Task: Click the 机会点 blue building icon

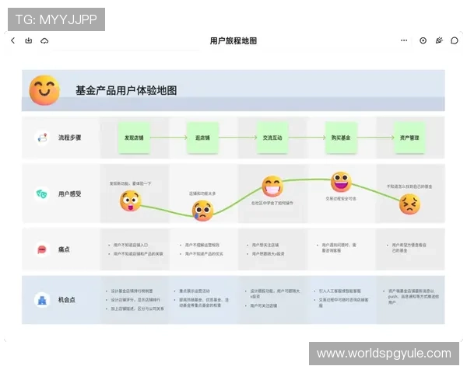Action: [x=42, y=300]
